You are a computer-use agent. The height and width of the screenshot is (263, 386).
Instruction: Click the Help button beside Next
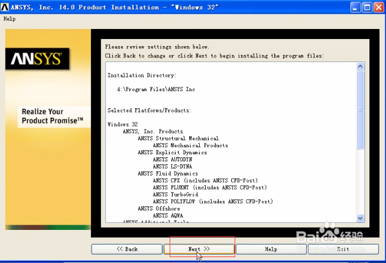271,249
